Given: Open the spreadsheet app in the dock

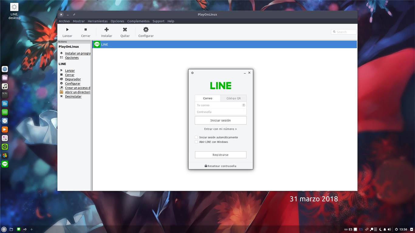Looking at the screenshot, I should (x=5, y=112).
